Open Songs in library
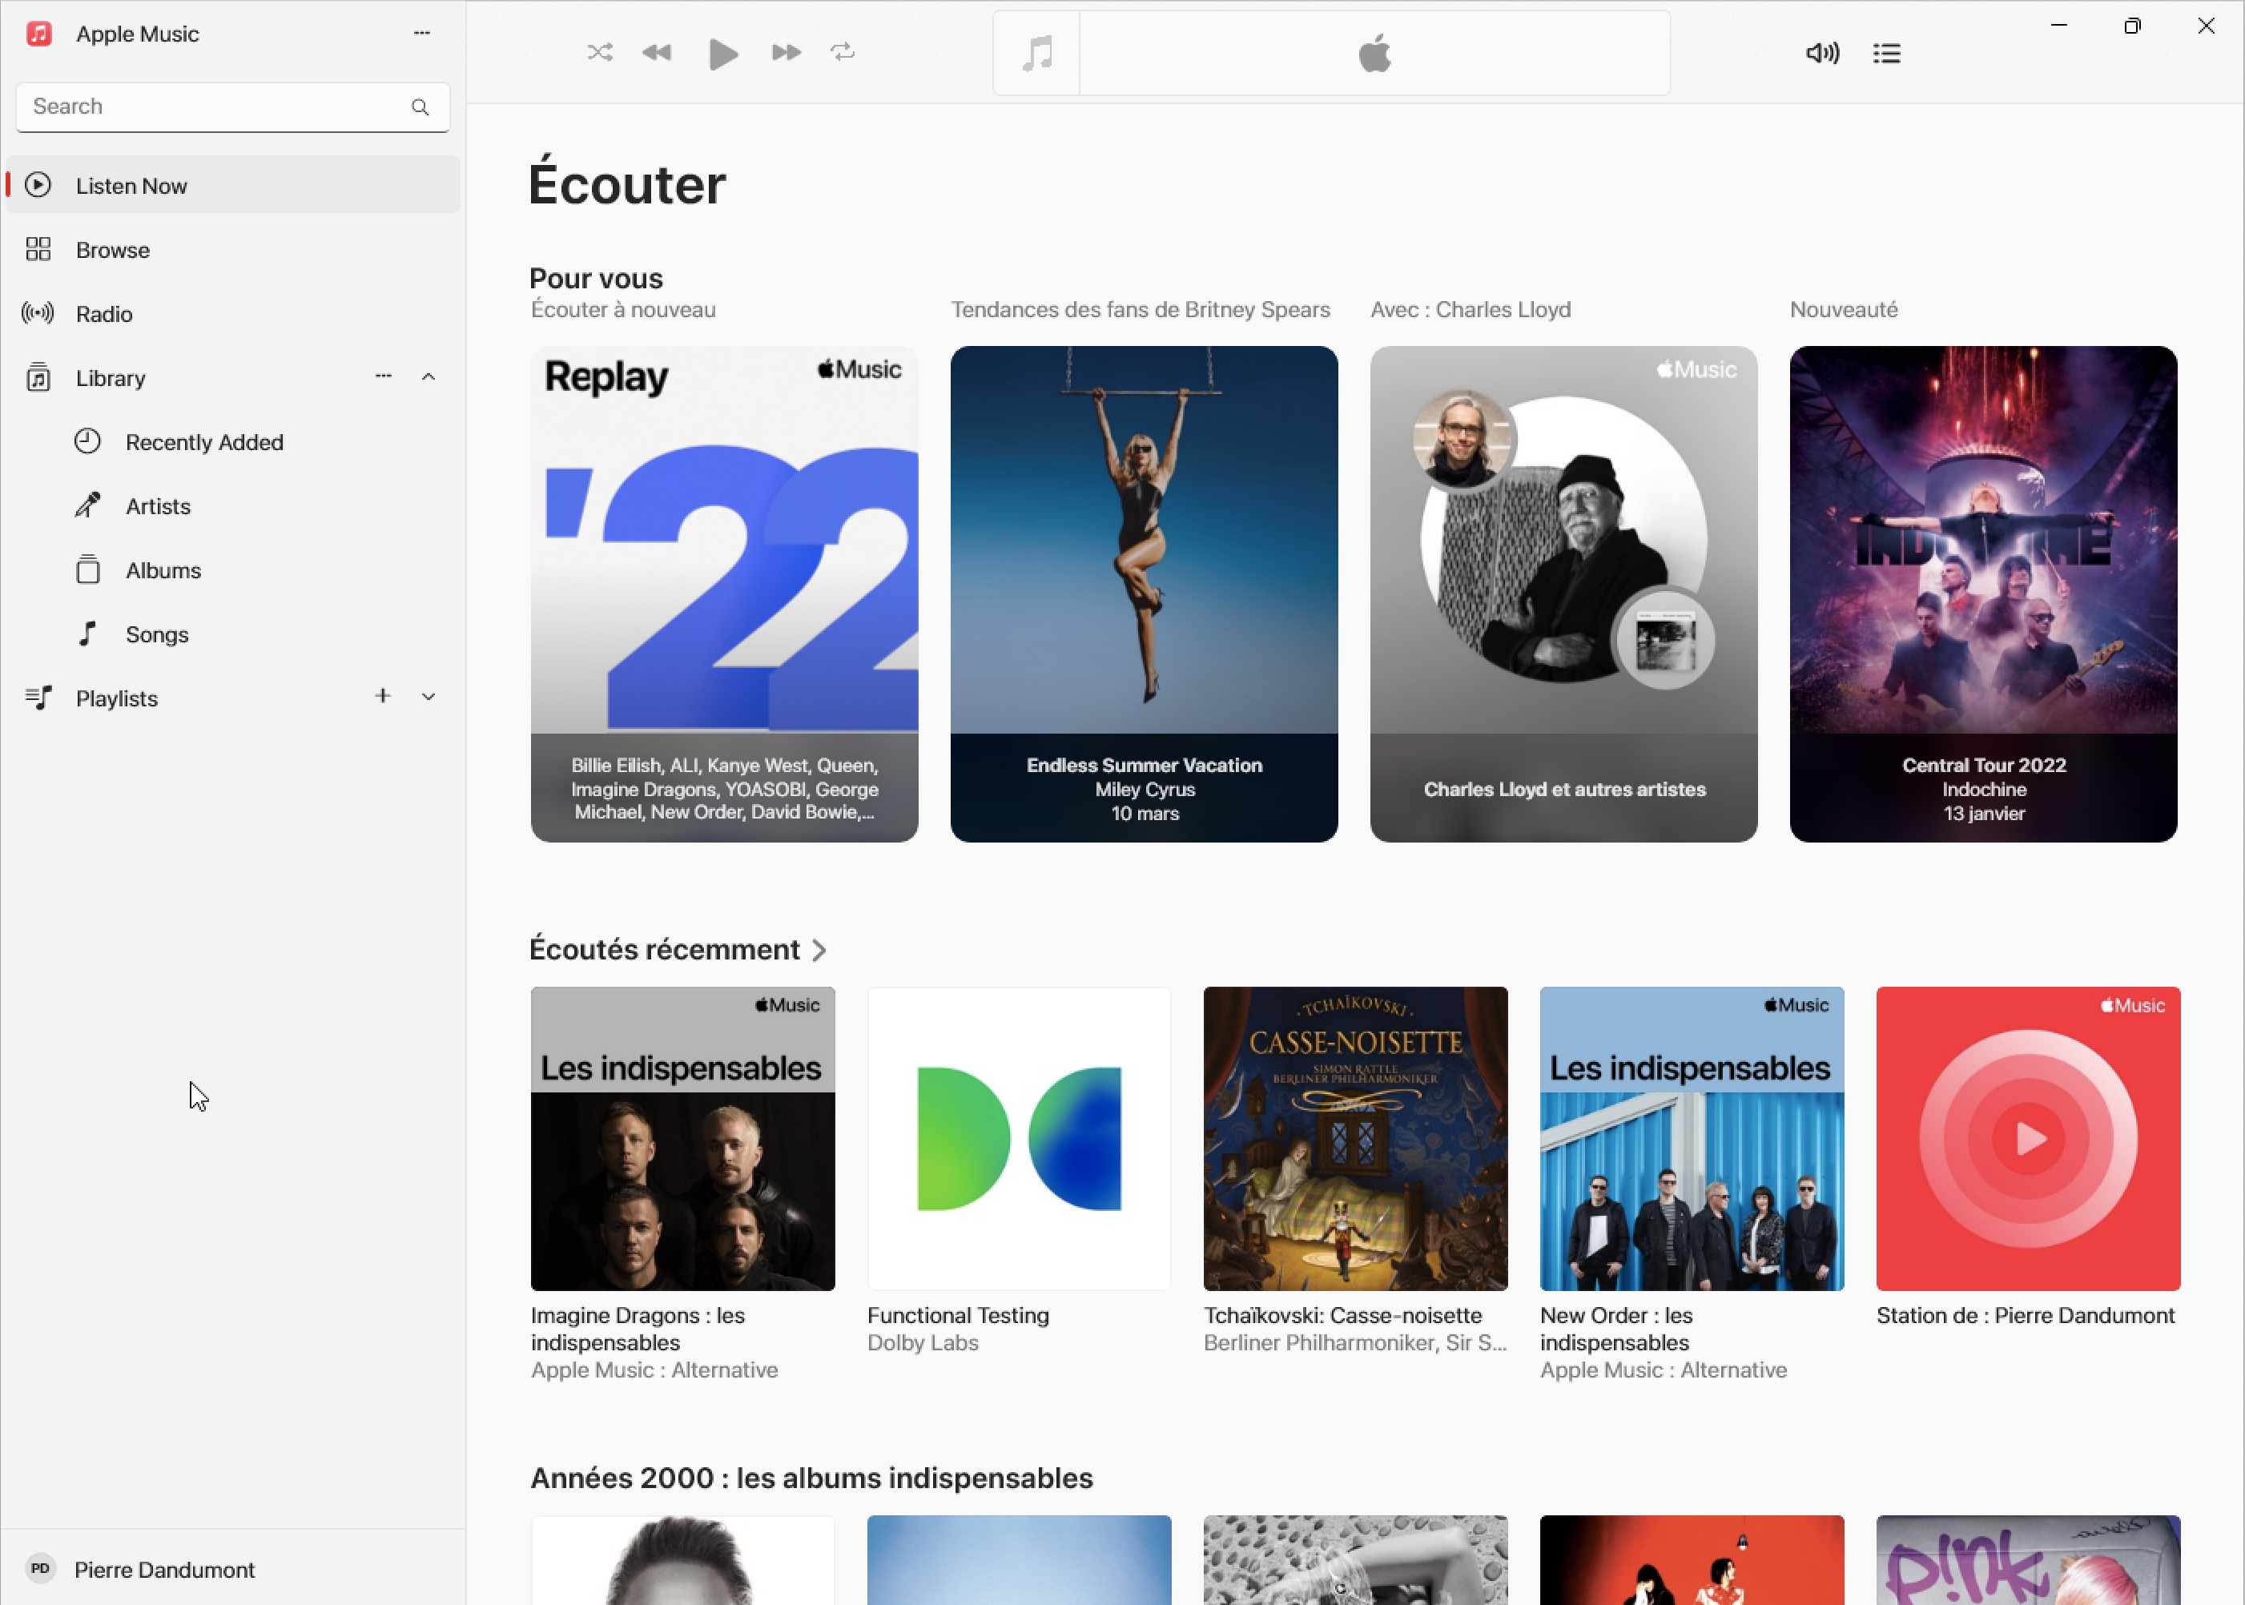 click(233, 634)
